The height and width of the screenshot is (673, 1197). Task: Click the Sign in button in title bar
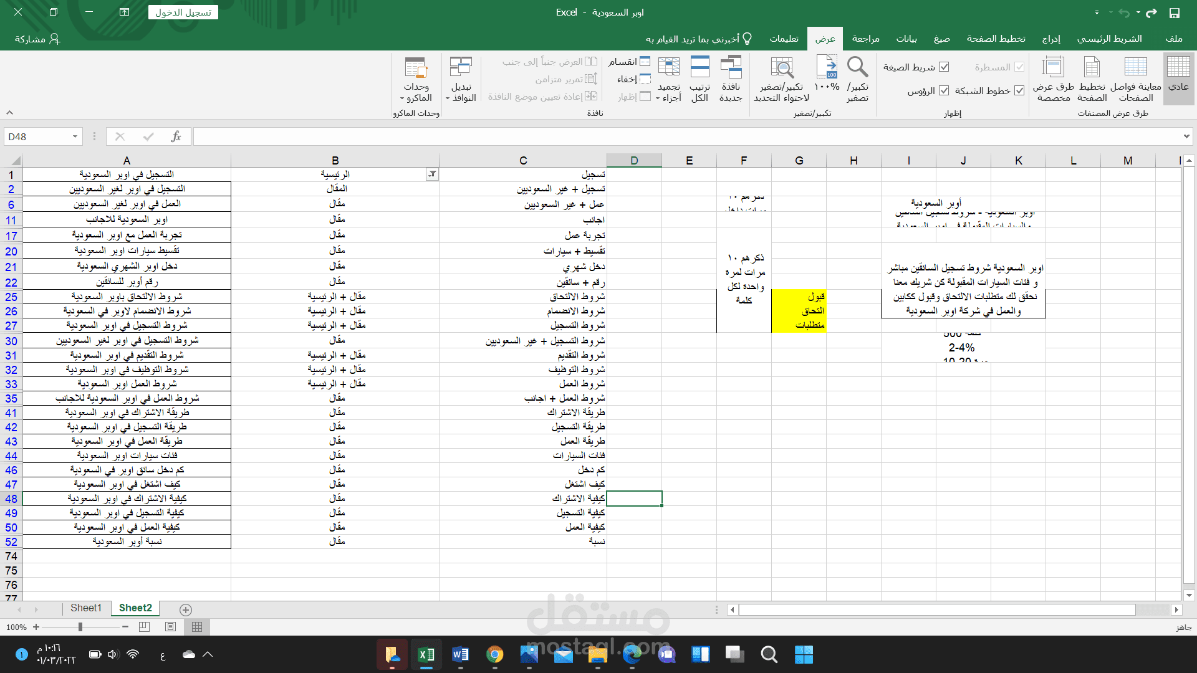tap(183, 12)
